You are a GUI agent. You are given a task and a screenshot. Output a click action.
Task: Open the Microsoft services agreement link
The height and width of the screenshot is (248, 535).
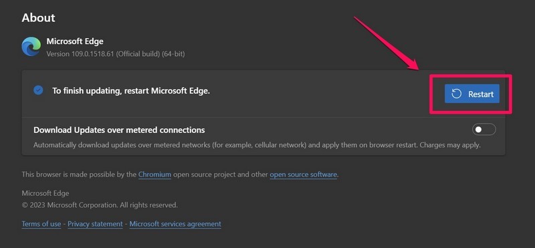(175, 224)
